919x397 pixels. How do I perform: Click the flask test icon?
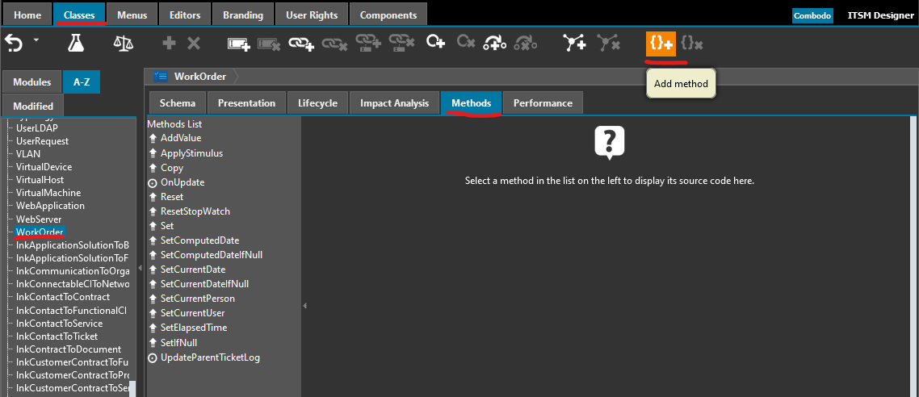[76, 44]
